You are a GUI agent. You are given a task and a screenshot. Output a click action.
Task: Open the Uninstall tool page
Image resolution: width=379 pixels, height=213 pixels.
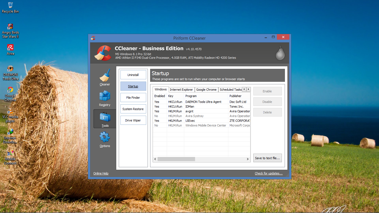coord(133,75)
